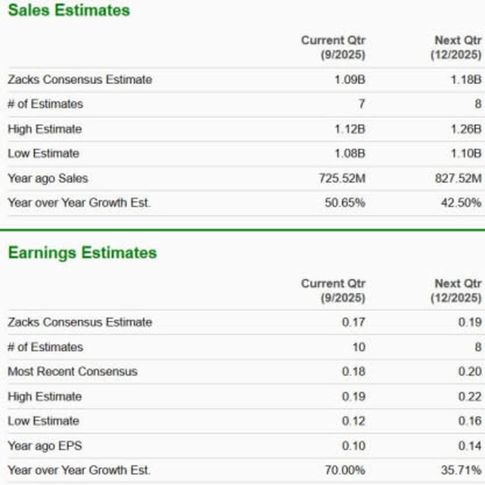
Task: Click Year over Year Growth Est. in Sales table
Action: [79, 203]
